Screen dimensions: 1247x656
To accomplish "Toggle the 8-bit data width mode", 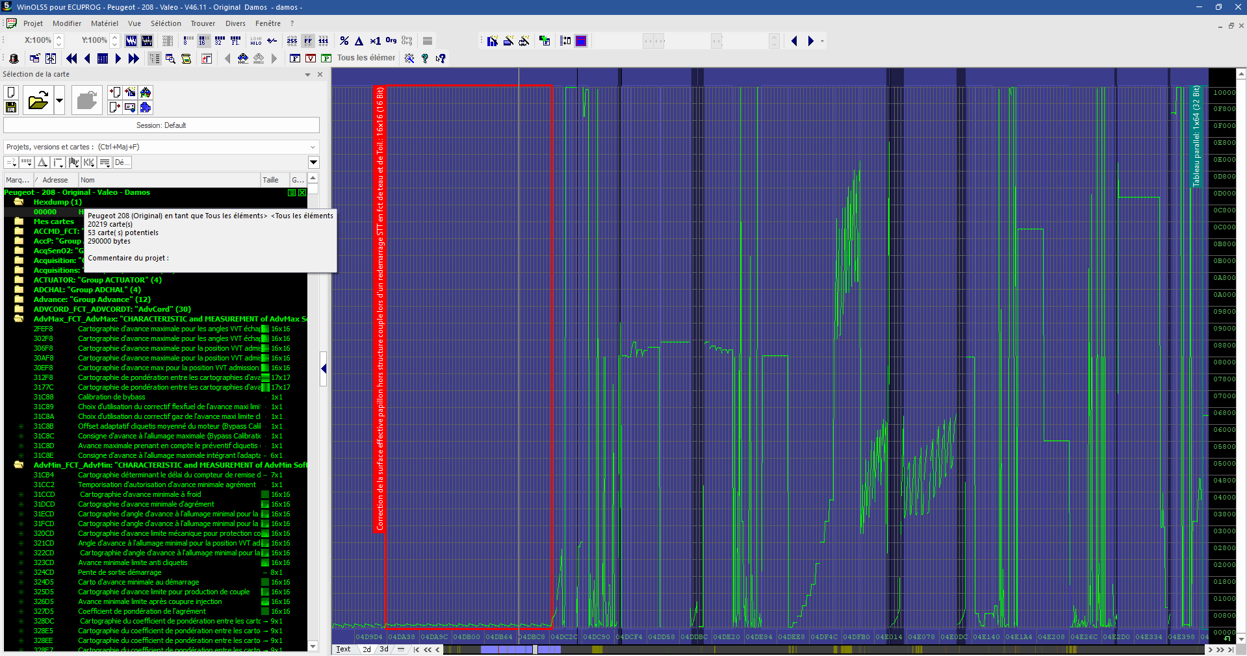I will point(188,41).
